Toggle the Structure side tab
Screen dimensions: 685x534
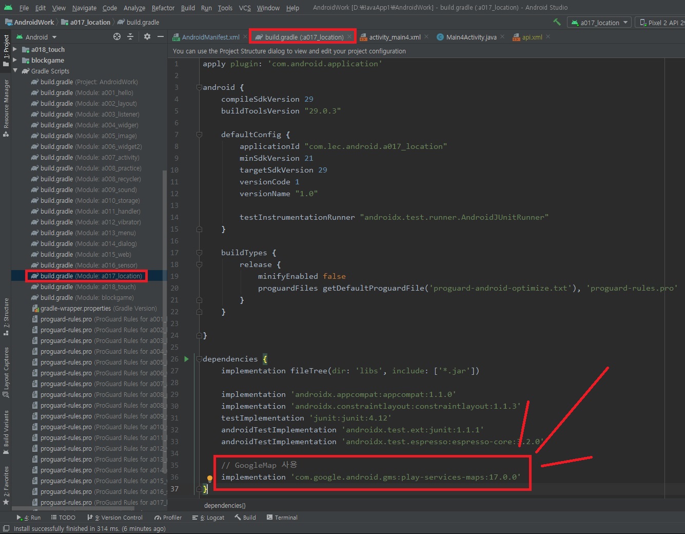click(x=6, y=316)
